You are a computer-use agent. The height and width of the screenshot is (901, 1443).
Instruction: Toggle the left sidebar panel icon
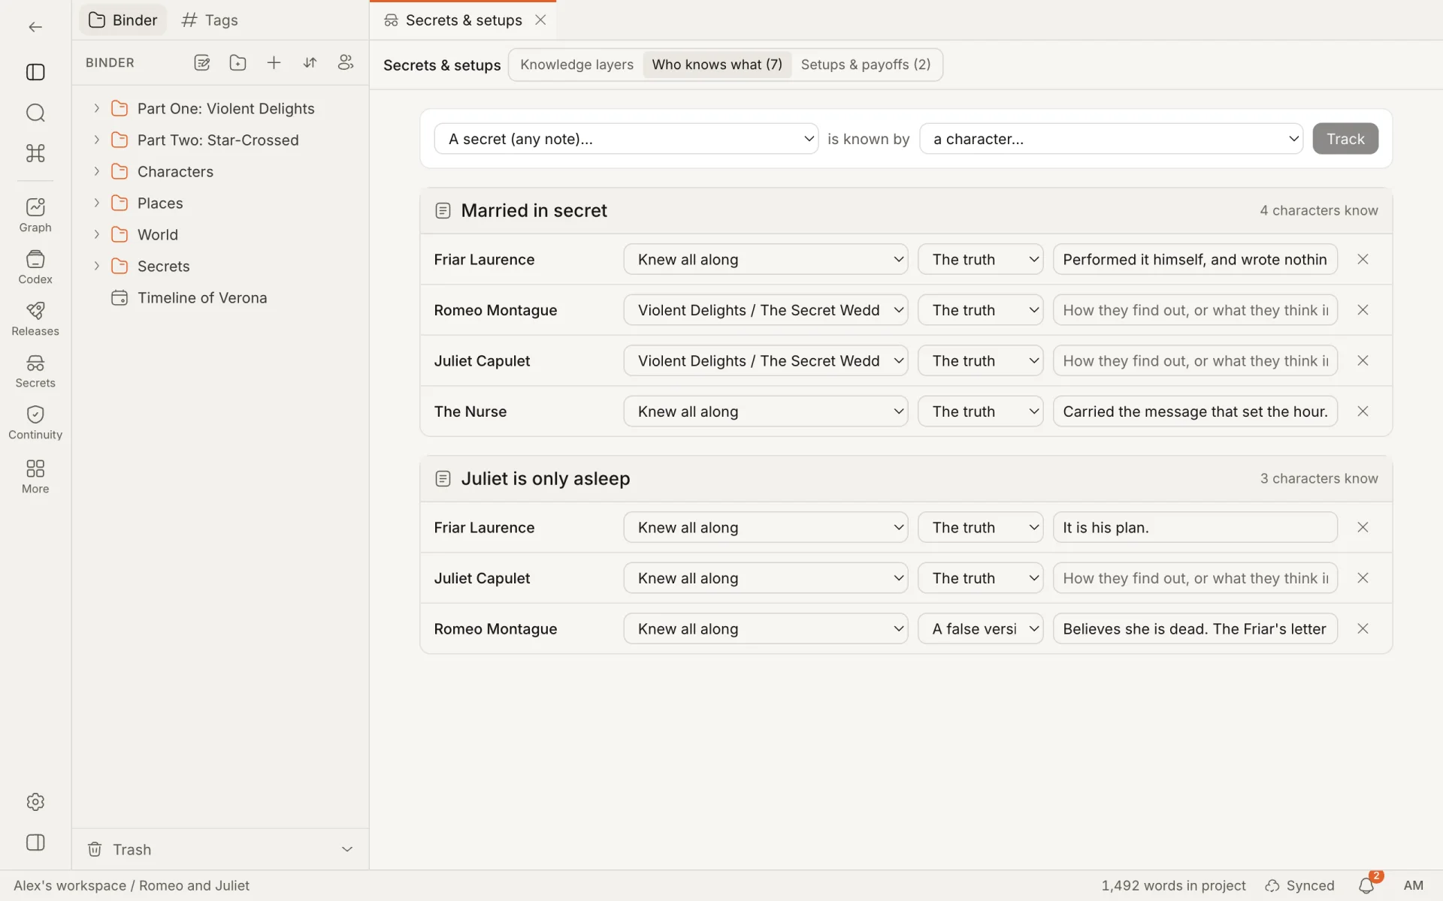pos(35,72)
